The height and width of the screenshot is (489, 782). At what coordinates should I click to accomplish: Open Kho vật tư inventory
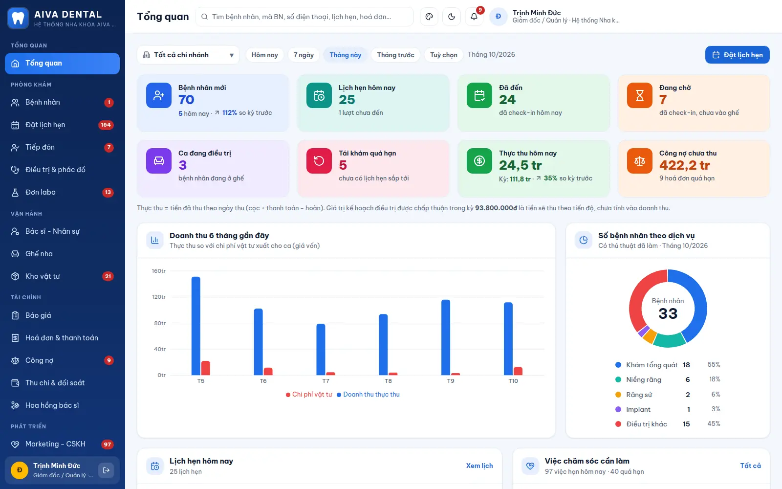point(62,276)
